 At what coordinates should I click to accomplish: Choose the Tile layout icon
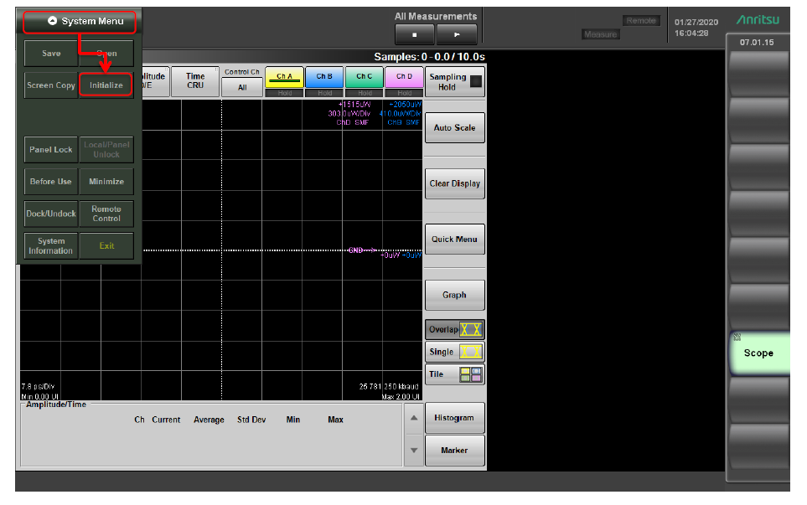pyautogui.click(x=471, y=374)
